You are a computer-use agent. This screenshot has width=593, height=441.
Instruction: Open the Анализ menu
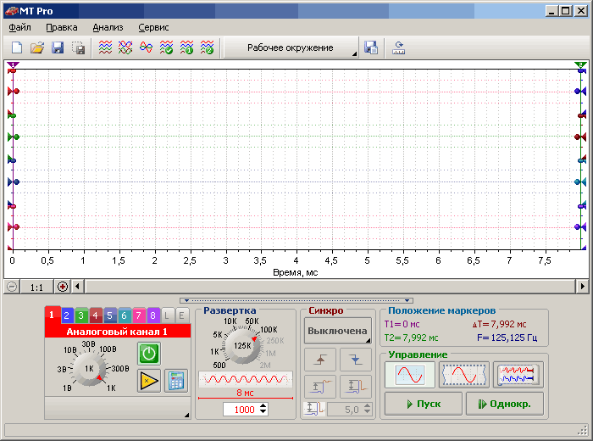108,27
